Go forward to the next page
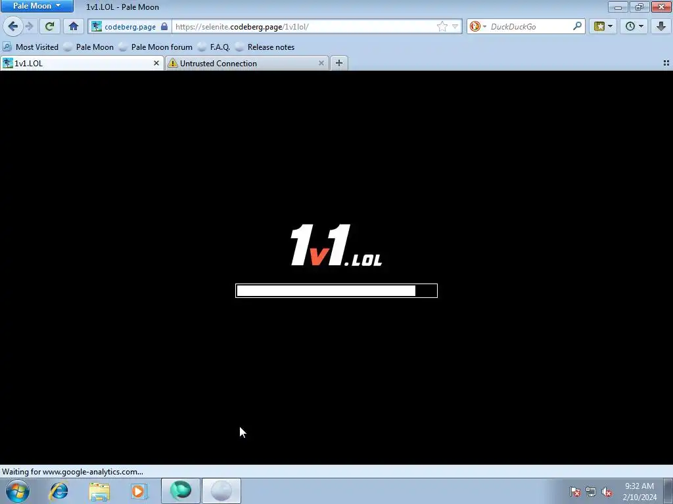The image size is (673, 504). click(30, 26)
